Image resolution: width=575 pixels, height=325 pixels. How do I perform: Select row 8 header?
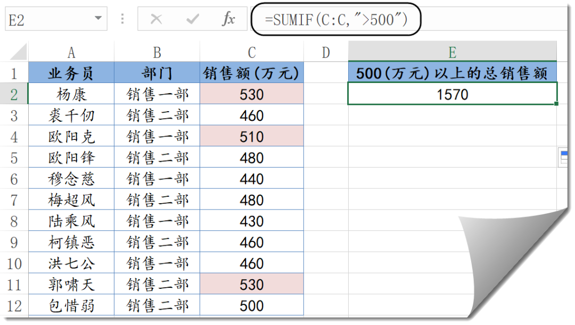tap(14, 221)
